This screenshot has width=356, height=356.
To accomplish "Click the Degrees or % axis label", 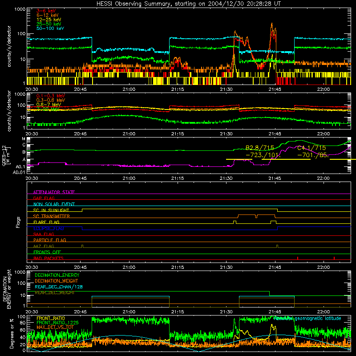I will pos(12,333).
